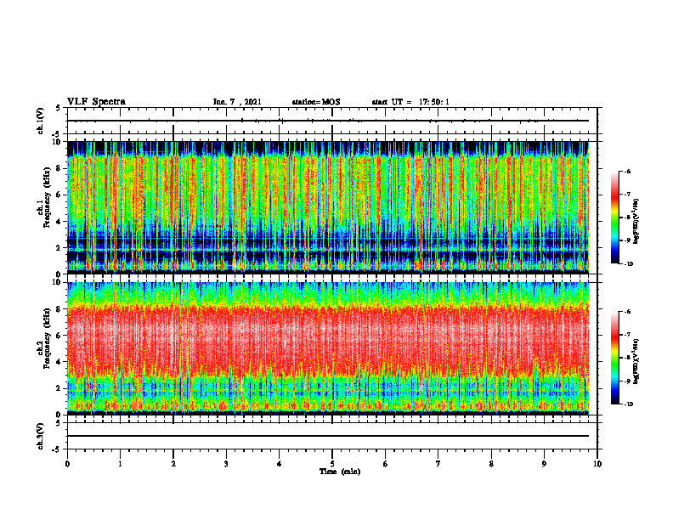The width and height of the screenshot is (673, 520).
Task: Click time axis tick label '10'
Action: (x=597, y=464)
